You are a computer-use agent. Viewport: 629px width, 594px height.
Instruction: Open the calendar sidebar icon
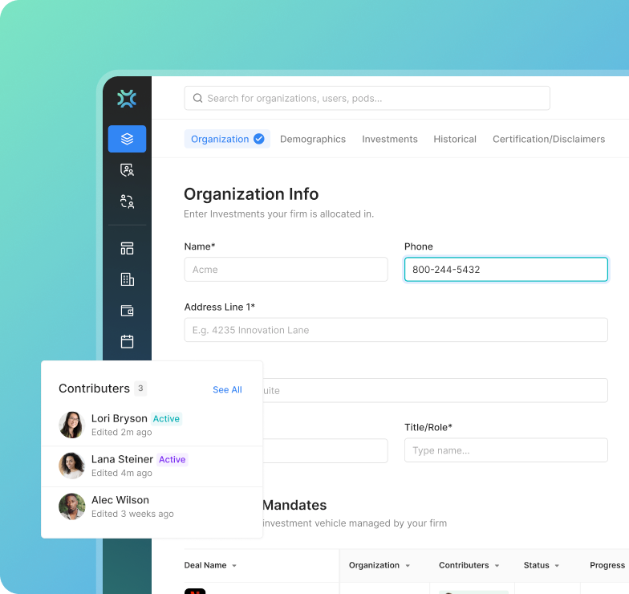click(127, 342)
